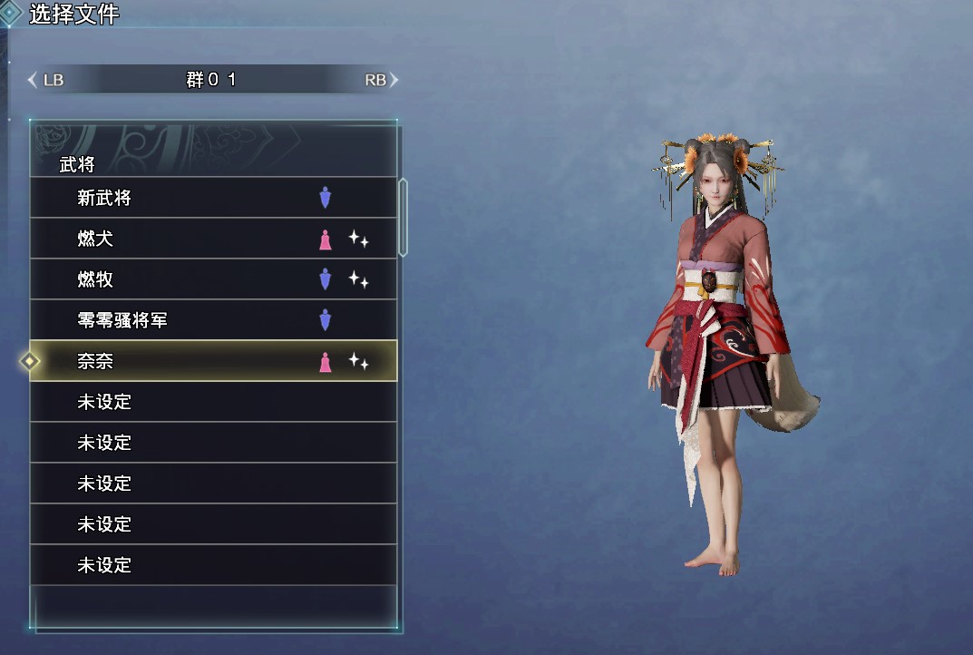Click the pink female icon beside 燃犬
Image resolution: width=973 pixels, height=655 pixels.
click(326, 239)
